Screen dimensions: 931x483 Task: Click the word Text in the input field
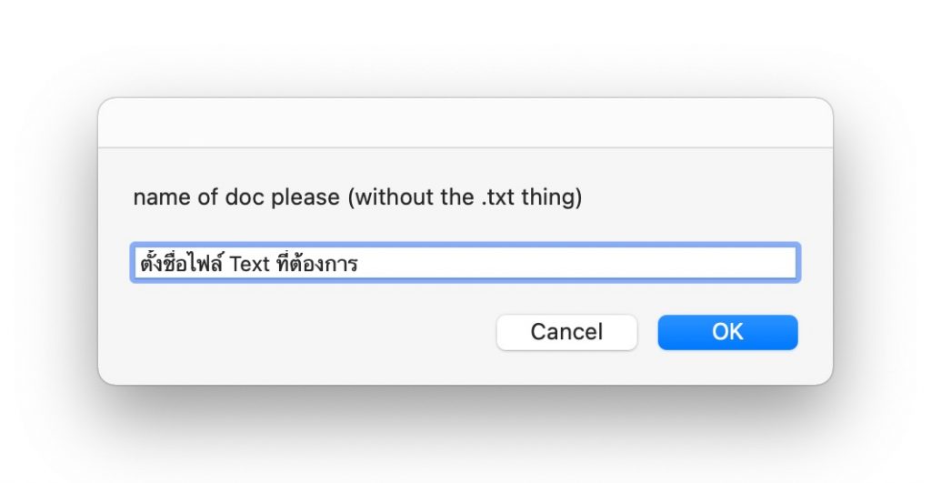(x=250, y=265)
